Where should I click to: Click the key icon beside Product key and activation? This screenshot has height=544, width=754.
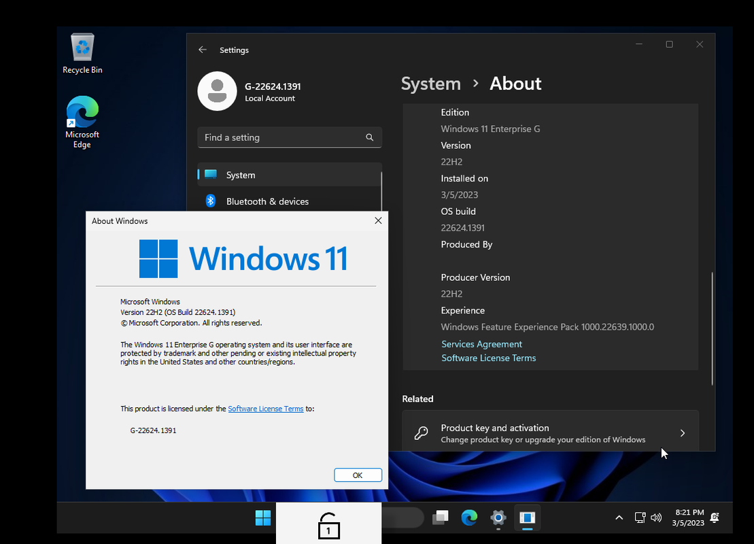pyautogui.click(x=422, y=433)
